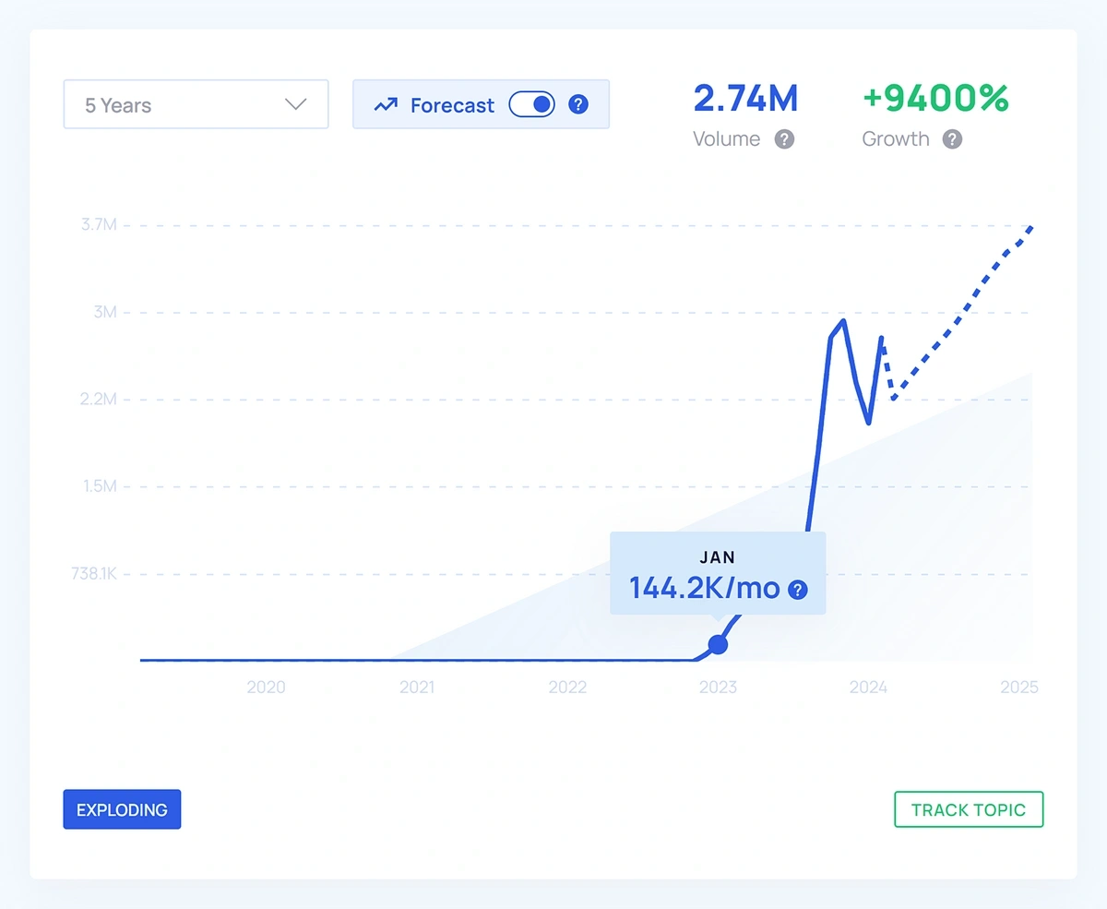Click the help icon inside the JAN tooltip
Image resolution: width=1107 pixels, height=909 pixels.
click(x=797, y=590)
